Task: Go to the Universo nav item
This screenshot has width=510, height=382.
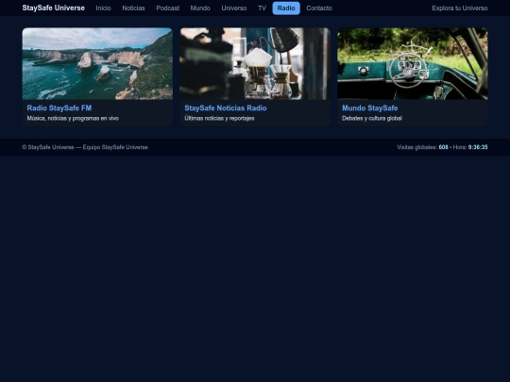Action: click(x=234, y=8)
